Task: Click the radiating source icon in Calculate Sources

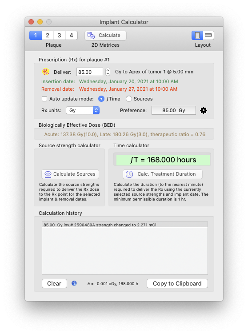Action: 48,174
